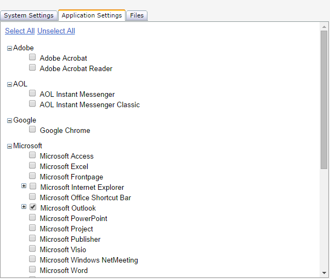Click the 'Microsoft Windows NetMeeting' label text

tap(89, 260)
